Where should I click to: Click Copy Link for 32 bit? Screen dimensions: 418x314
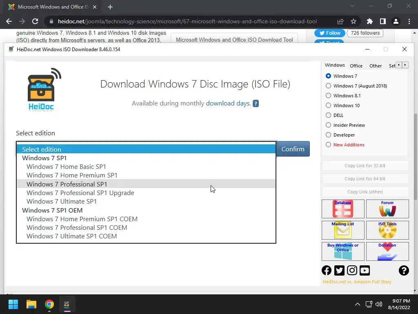coord(365,166)
